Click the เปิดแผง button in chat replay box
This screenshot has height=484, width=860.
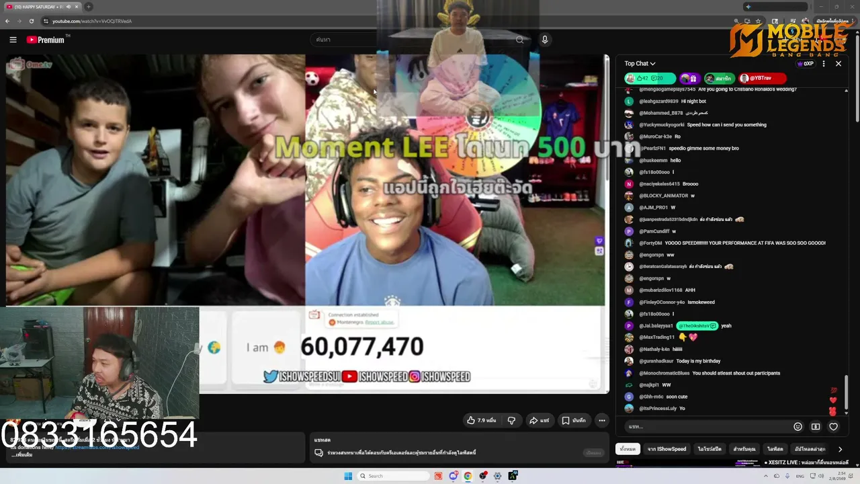point(593,453)
